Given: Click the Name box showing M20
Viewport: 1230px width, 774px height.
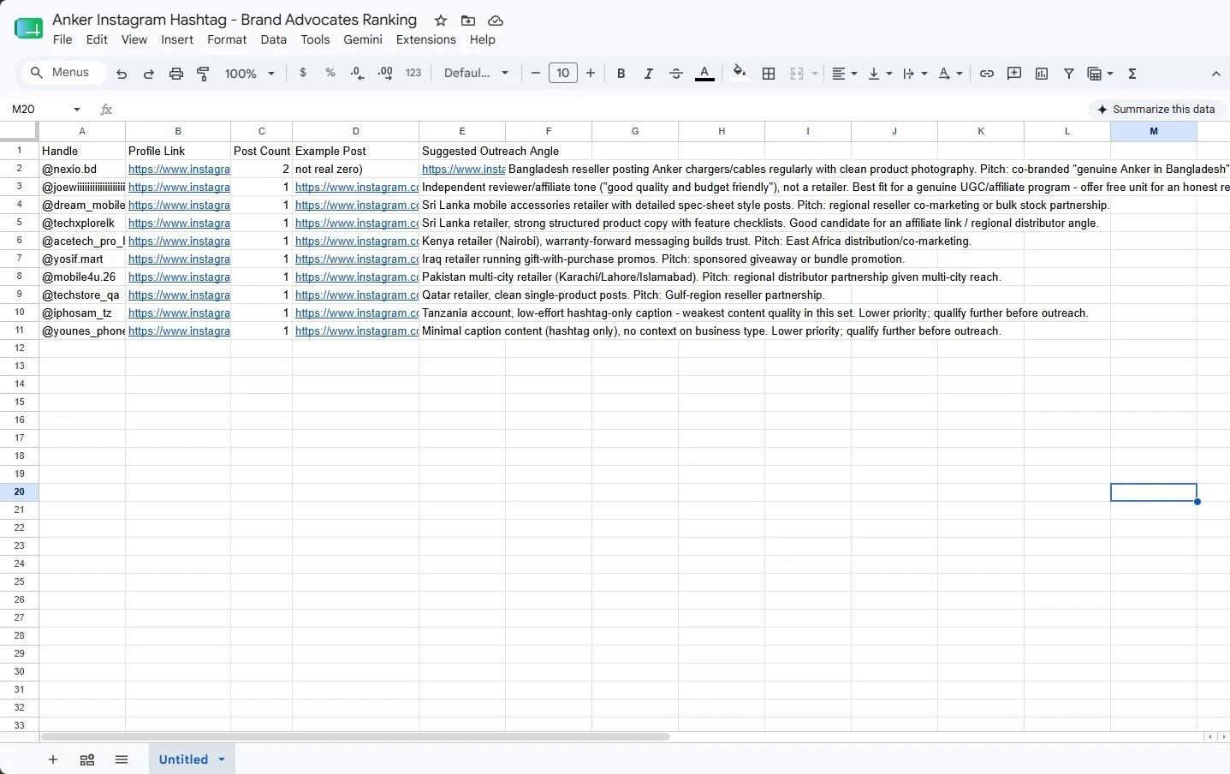Looking at the screenshot, I should click(39, 110).
